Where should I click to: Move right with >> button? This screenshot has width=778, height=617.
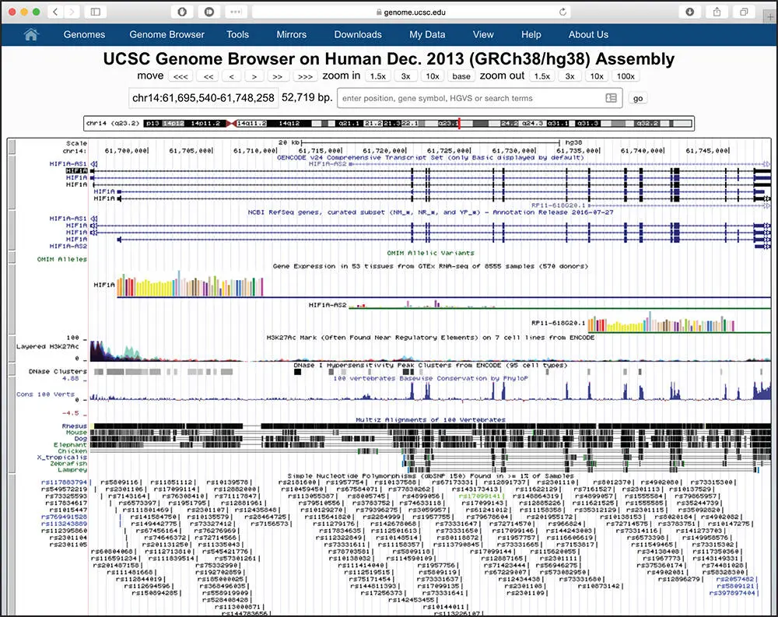[x=278, y=76]
